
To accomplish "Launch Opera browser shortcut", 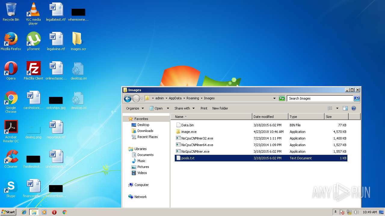I will (11, 71).
